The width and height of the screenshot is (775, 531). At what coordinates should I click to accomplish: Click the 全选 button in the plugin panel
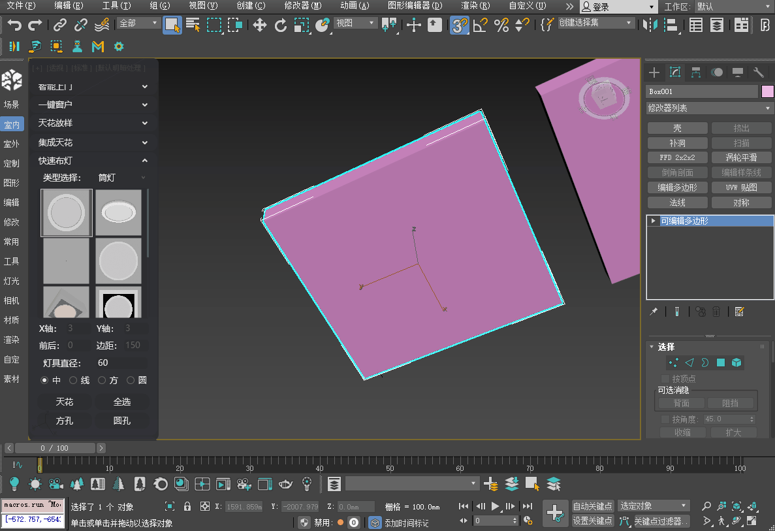(122, 402)
